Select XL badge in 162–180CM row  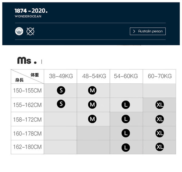[160, 147]
